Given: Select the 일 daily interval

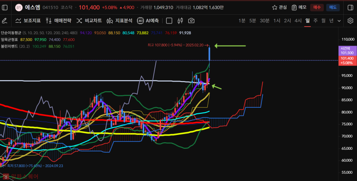Looking at the screenshot, I should point(308,21).
